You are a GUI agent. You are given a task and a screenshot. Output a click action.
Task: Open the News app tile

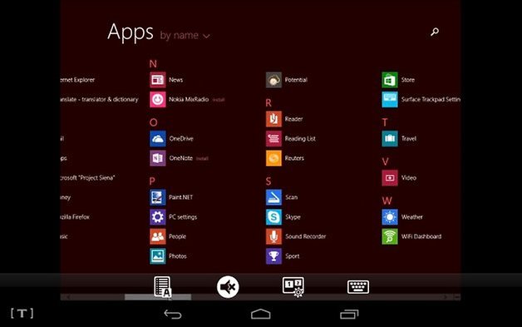coord(157,80)
